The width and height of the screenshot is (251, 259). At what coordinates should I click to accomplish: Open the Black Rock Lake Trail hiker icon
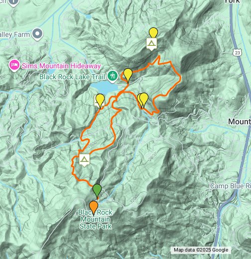113,76
